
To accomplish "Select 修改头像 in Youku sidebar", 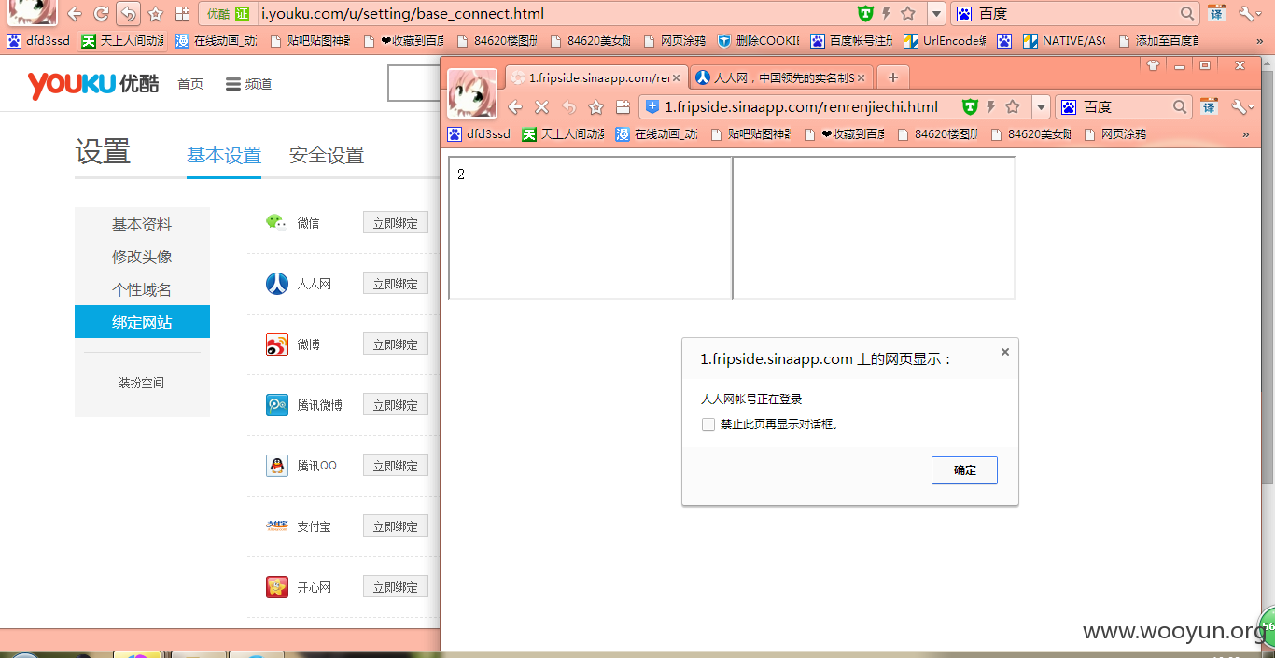I will point(142,257).
